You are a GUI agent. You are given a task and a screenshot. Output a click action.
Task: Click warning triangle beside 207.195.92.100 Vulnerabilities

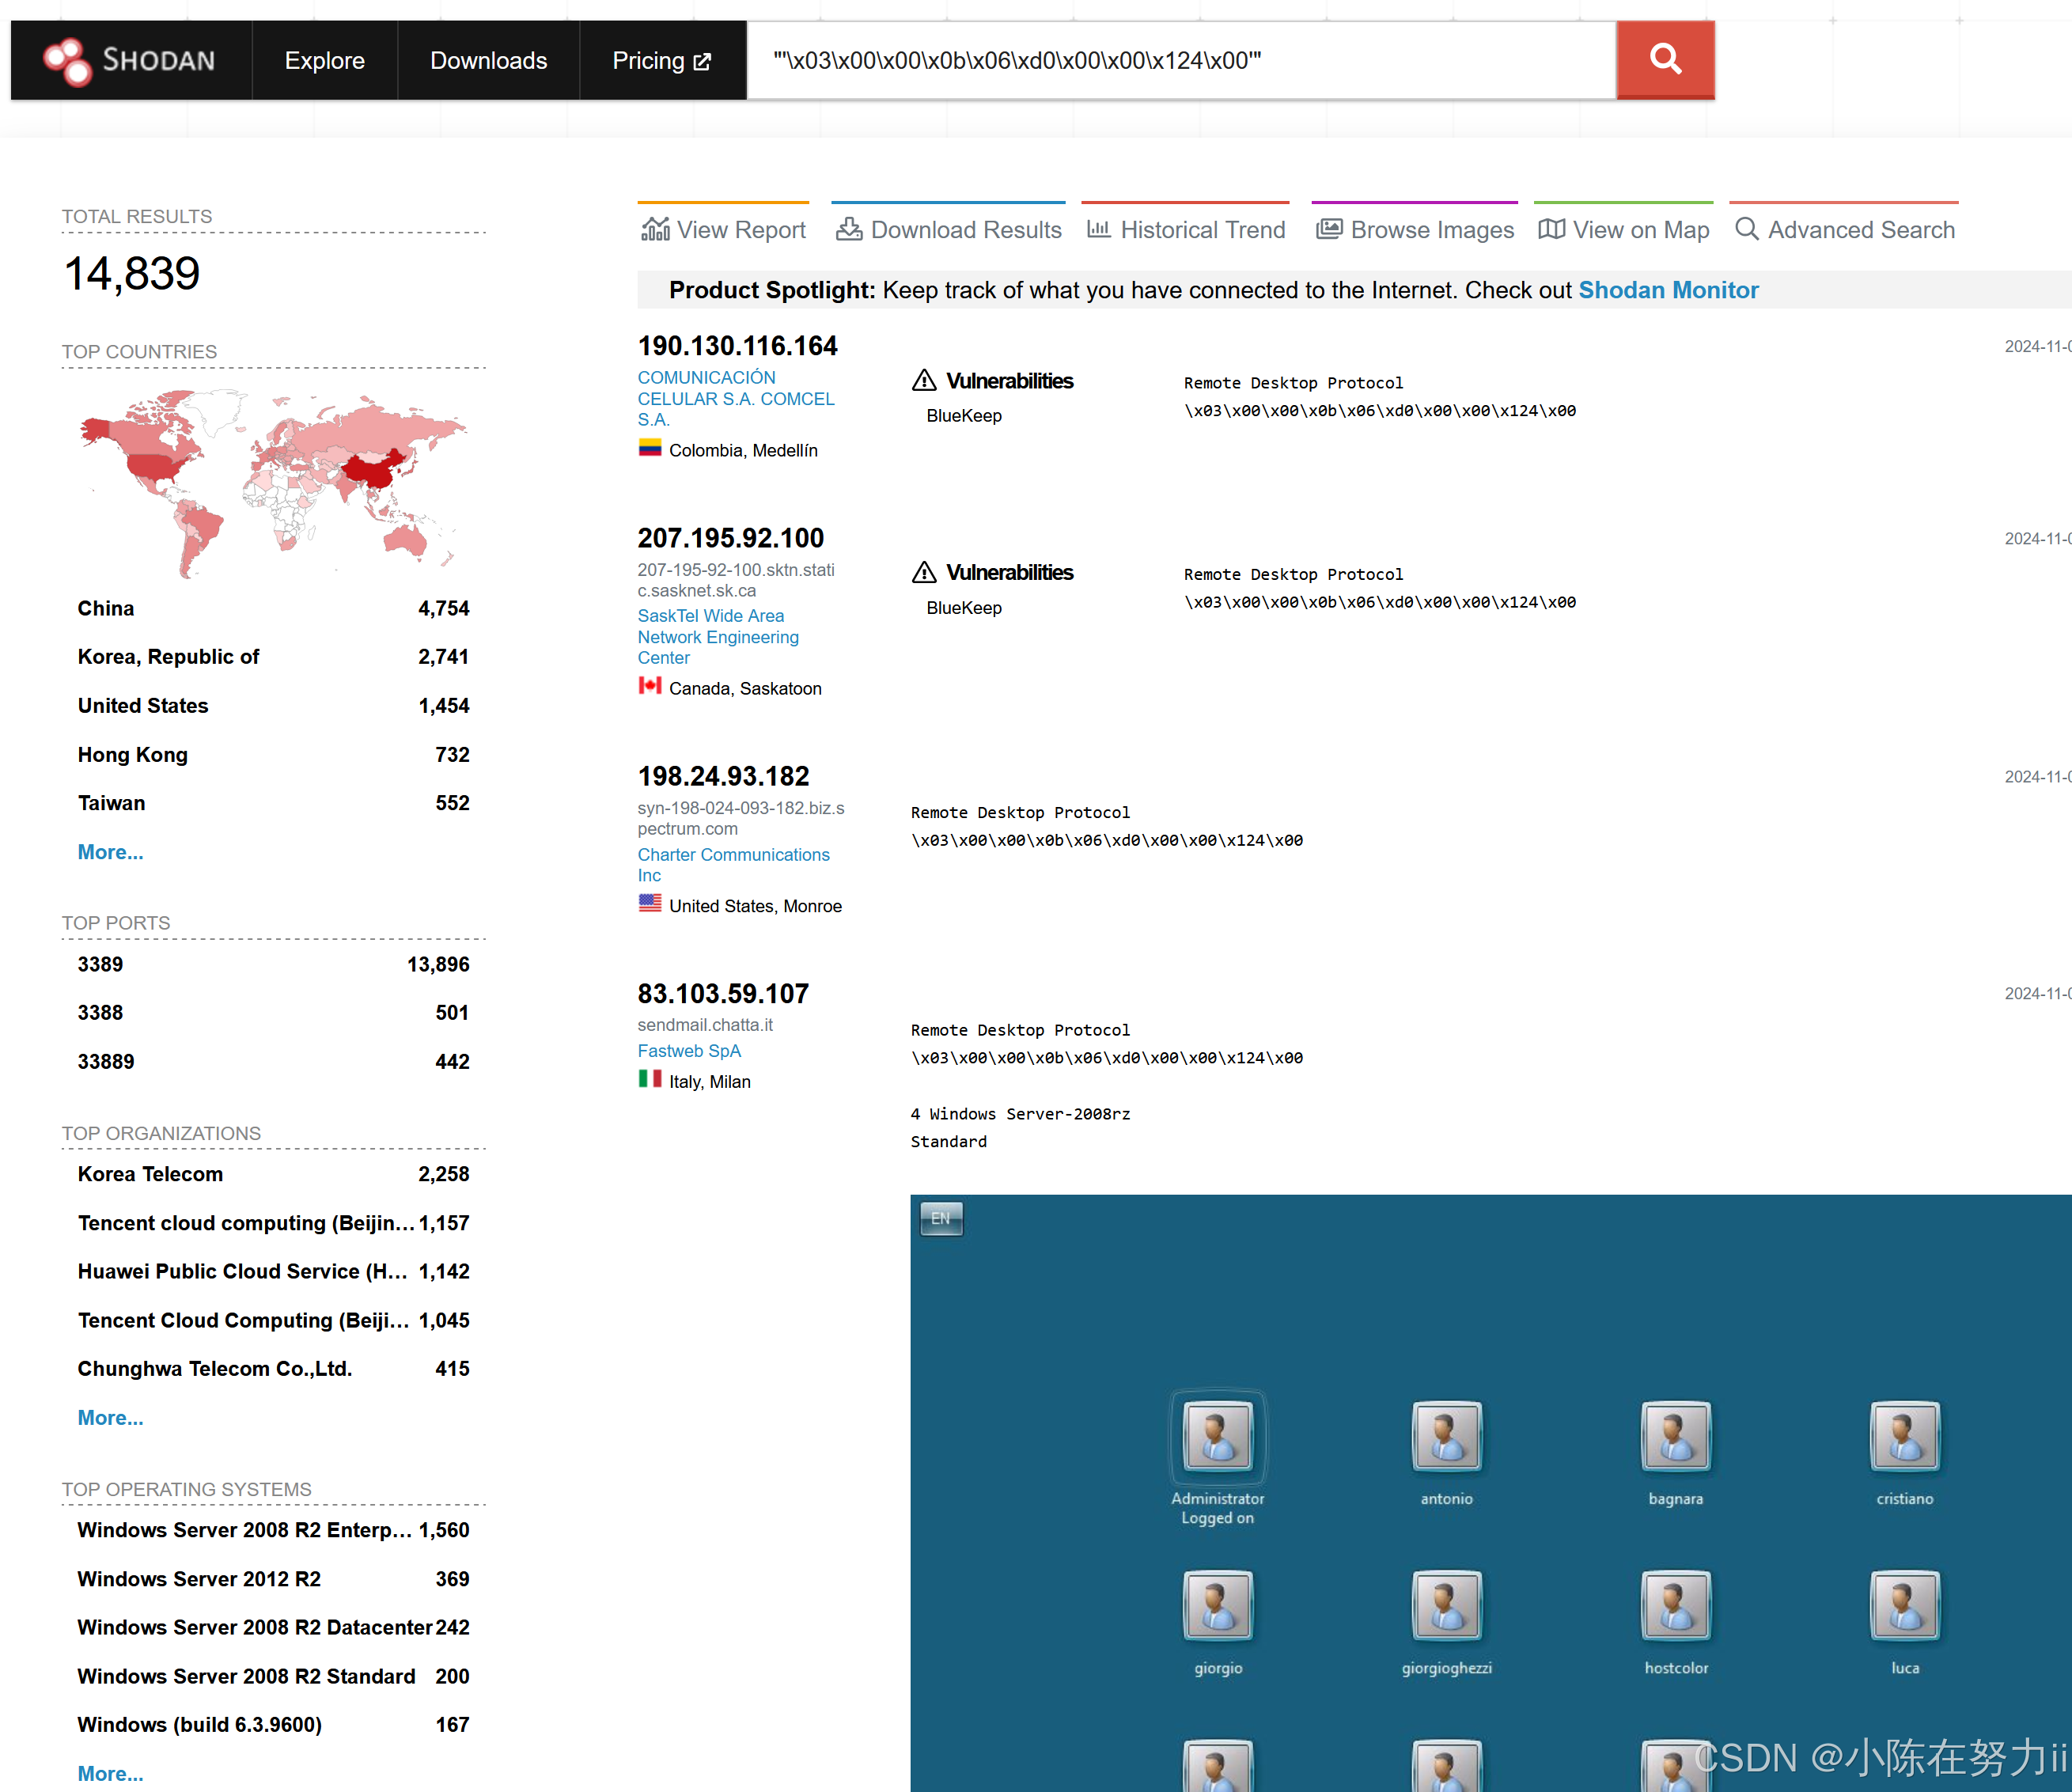point(924,572)
